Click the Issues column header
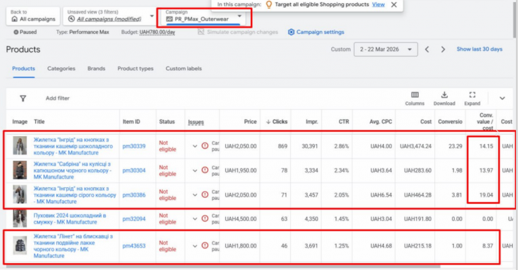The height and width of the screenshot is (270, 518). pyautogui.click(x=196, y=122)
